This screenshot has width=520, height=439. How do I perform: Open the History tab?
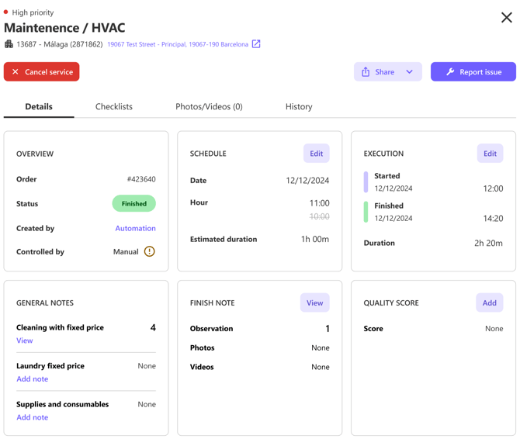[299, 107]
